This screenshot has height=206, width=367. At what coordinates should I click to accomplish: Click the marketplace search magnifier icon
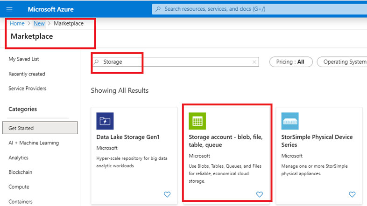coord(97,62)
